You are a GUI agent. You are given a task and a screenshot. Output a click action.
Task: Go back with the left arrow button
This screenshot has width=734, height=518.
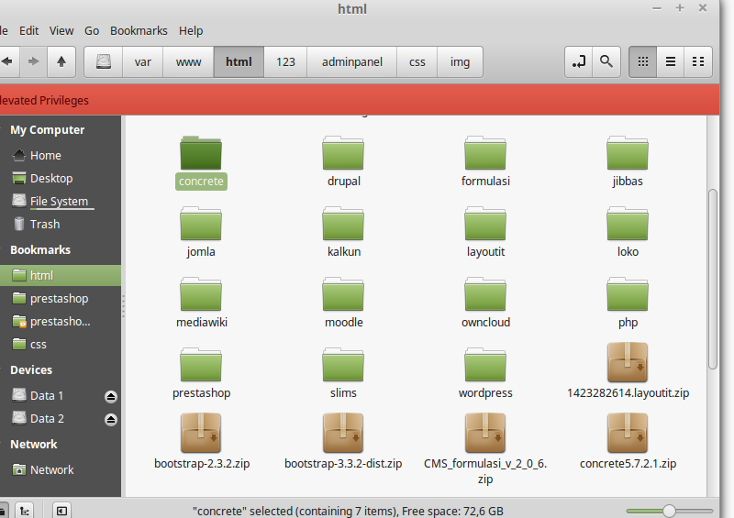pos(8,61)
